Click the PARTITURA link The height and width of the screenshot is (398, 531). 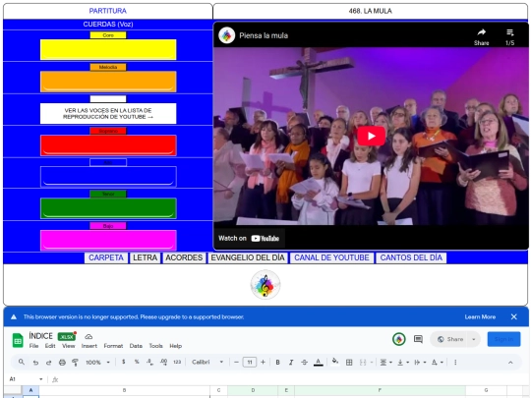point(108,11)
